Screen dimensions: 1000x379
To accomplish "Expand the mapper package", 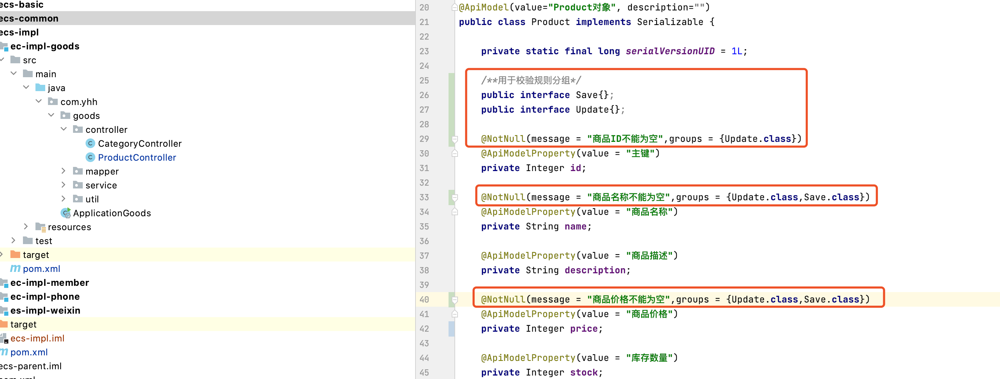I will coord(63,171).
